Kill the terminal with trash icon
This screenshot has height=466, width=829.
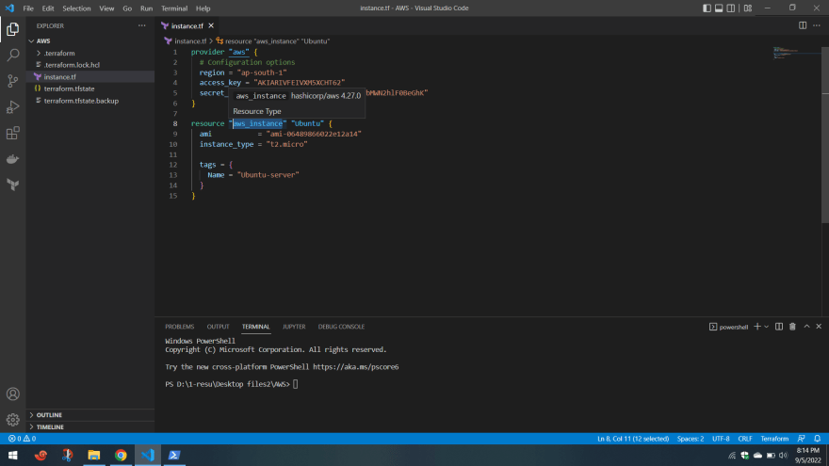(x=792, y=327)
